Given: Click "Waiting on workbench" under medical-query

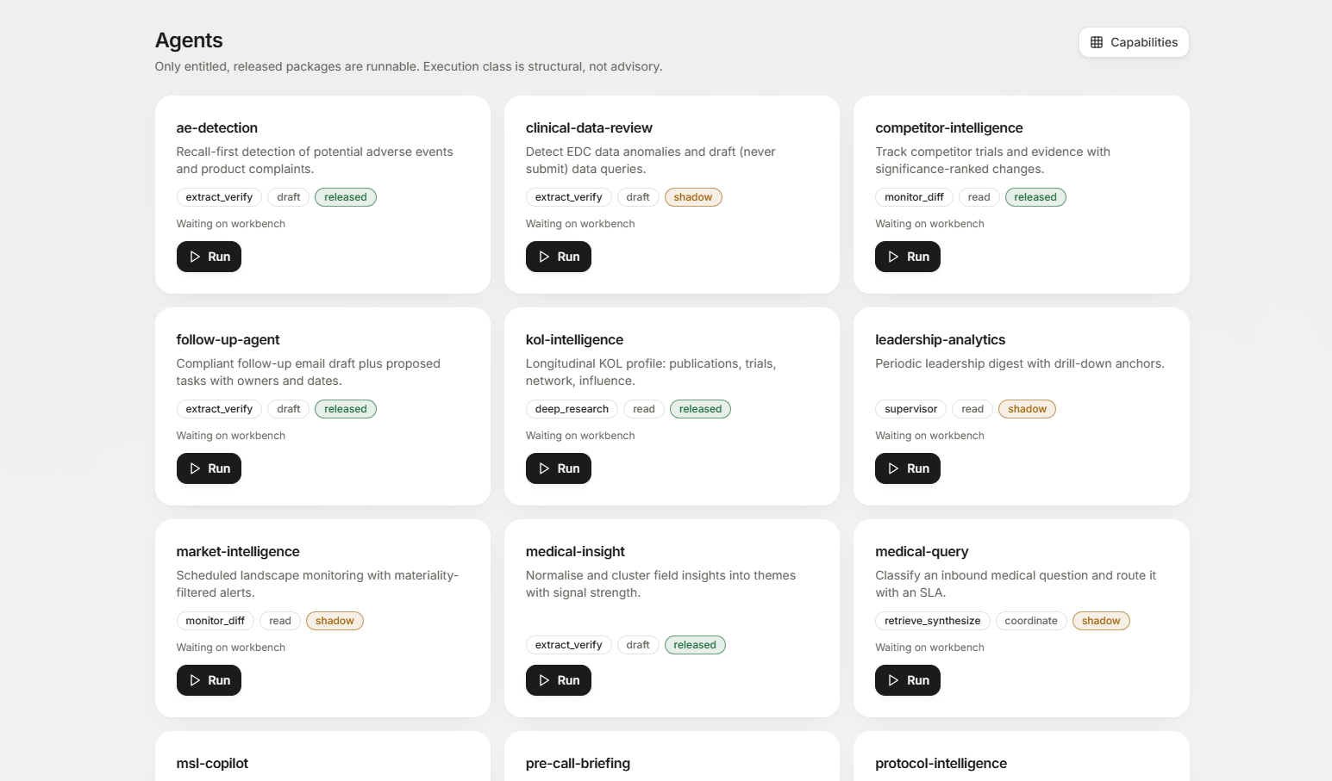Looking at the screenshot, I should coord(929,648).
